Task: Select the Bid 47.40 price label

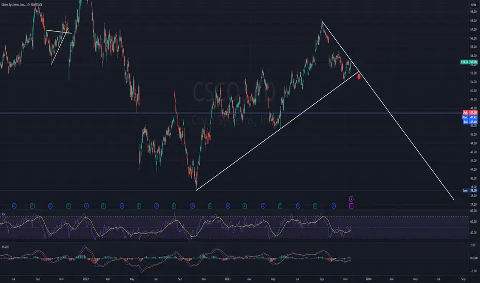Action: tap(470, 122)
